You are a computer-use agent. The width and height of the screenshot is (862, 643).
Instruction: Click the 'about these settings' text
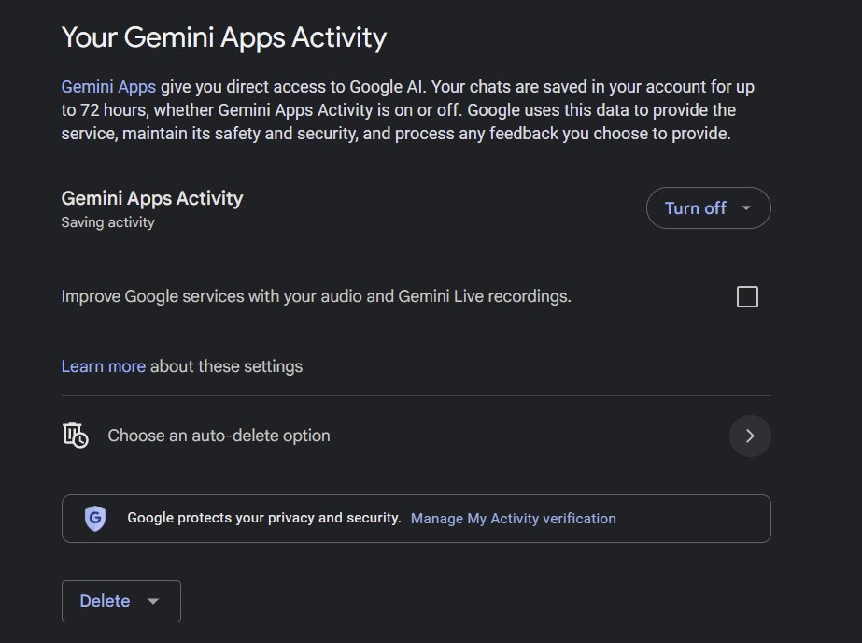click(x=226, y=366)
